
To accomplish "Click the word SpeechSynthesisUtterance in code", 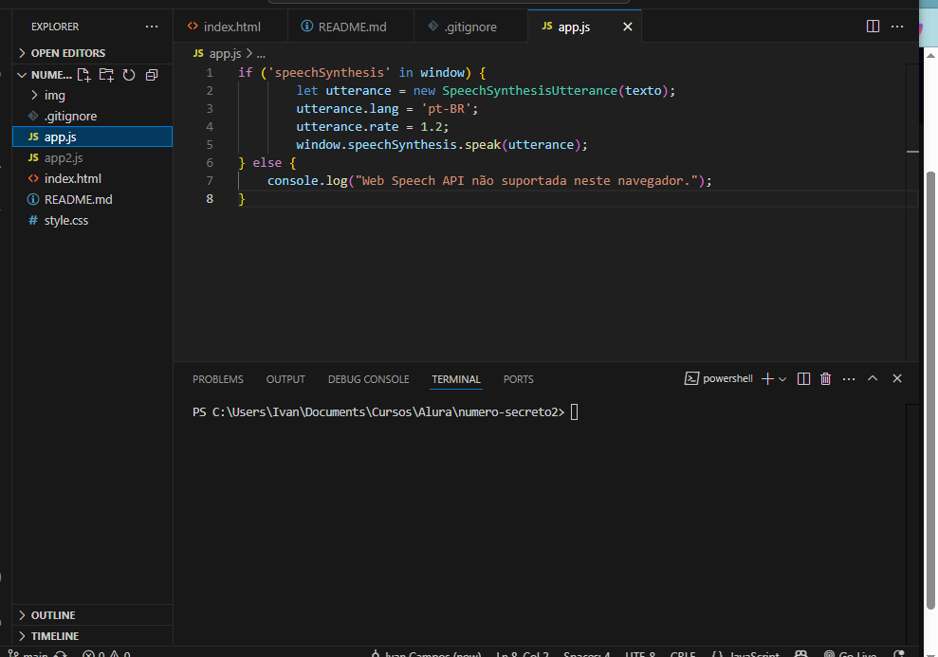I will [529, 91].
